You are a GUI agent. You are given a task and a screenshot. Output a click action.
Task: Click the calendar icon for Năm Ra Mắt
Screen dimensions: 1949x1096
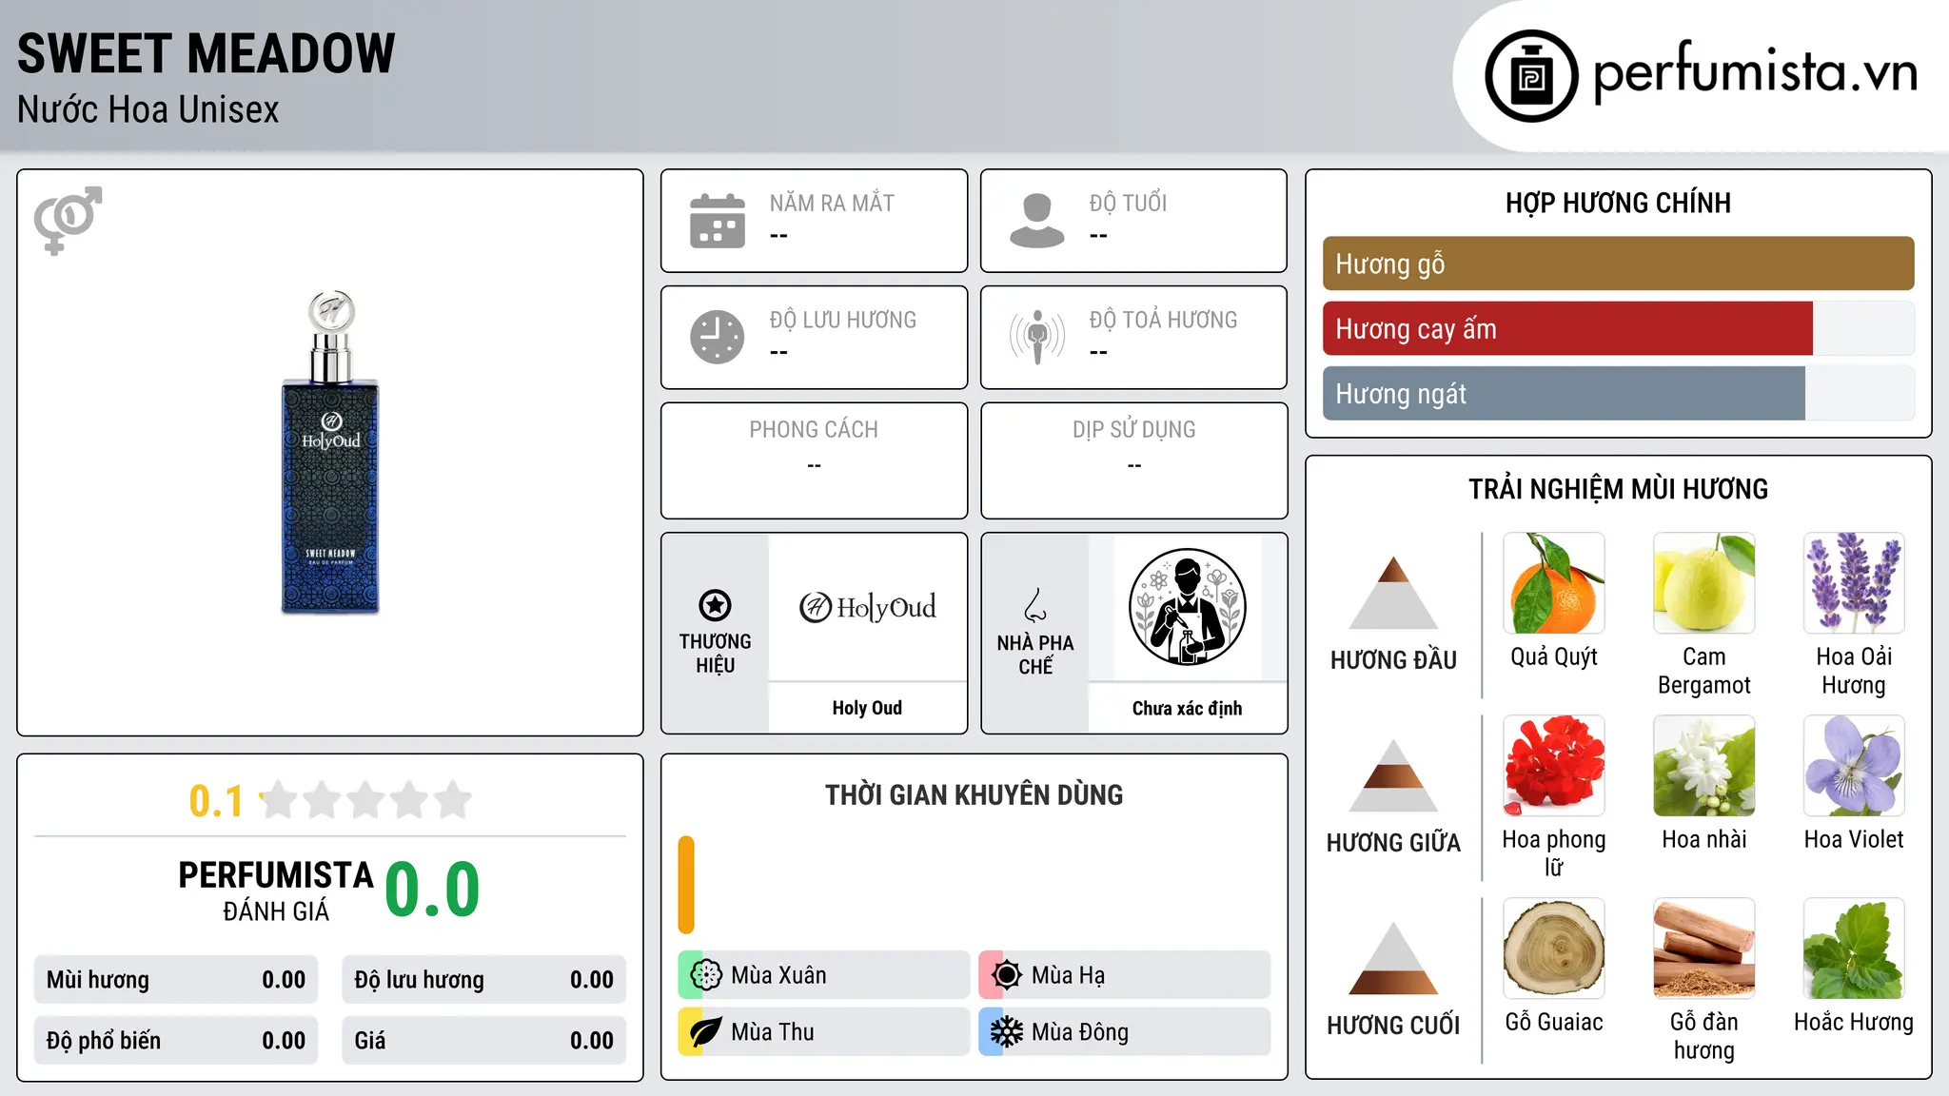(x=718, y=221)
